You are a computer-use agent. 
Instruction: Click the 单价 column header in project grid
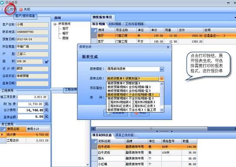[157, 30]
